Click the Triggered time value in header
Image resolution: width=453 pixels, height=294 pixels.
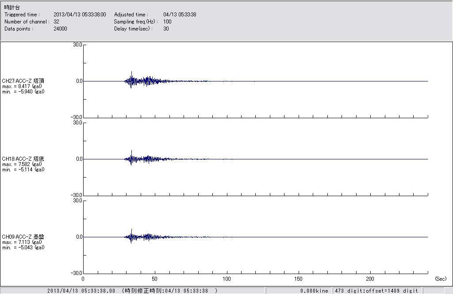pyautogui.click(x=83, y=15)
